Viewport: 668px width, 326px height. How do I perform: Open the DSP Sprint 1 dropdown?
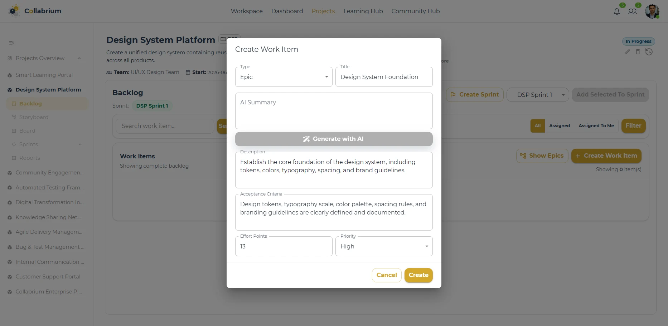[x=538, y=95]
